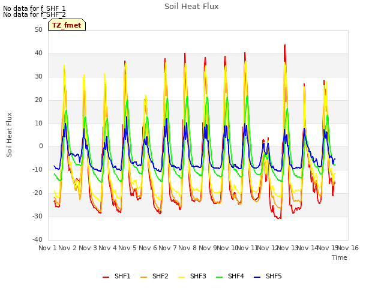
Task: Click the Nov 5 x-axis tick label
Action: point(127,248)
